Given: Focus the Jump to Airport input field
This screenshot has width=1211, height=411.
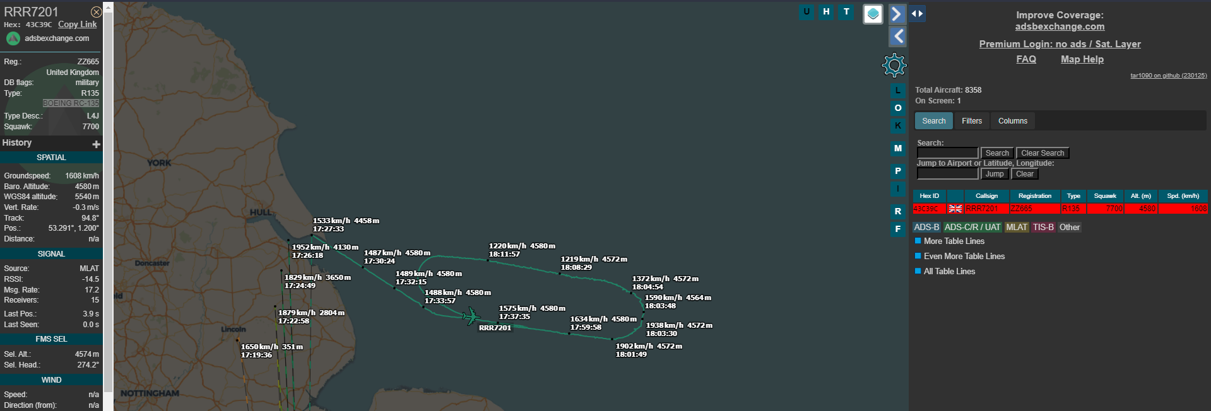Looking at the screenshot, I should (947, 174).
